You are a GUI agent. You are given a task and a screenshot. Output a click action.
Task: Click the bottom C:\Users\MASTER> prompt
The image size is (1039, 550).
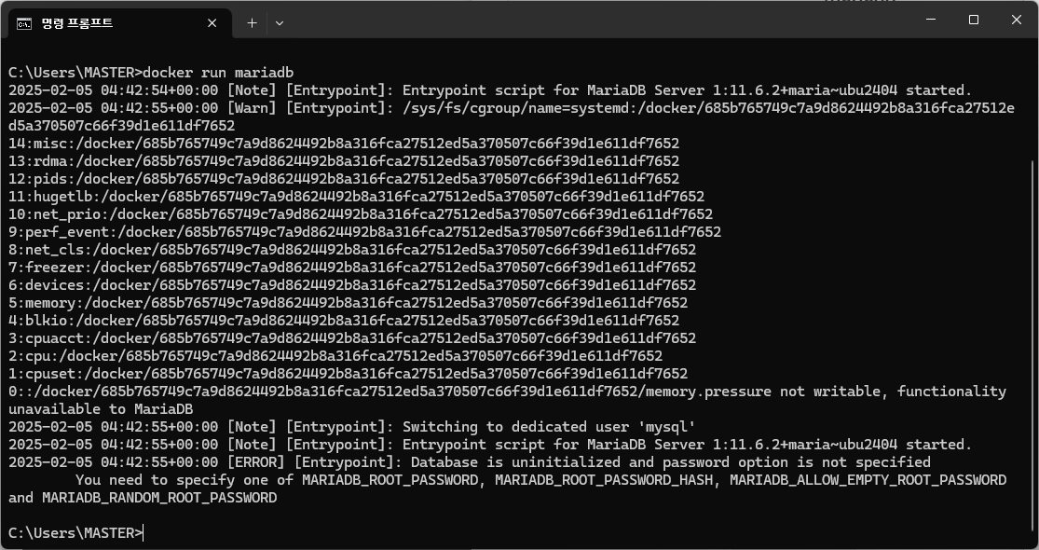tap(75, 533)
